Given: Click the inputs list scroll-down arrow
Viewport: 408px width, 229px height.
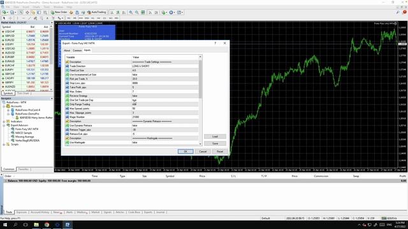Looking at the screenshot, I should click(x=200, y=144).
